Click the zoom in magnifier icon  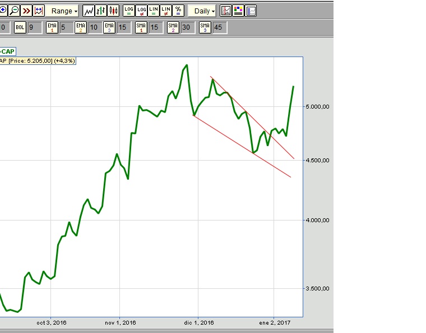[3, 11]
